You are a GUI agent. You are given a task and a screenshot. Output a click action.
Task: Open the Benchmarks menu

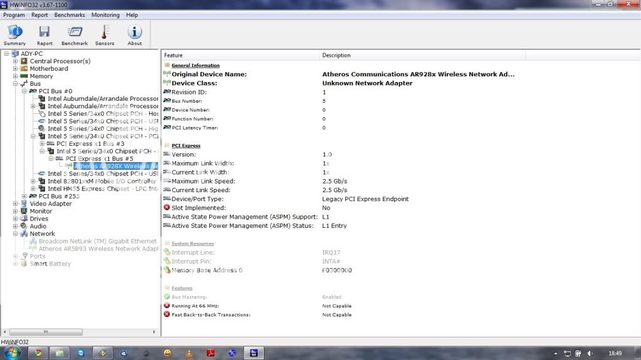pyautogui.click(x=70, y=14)
